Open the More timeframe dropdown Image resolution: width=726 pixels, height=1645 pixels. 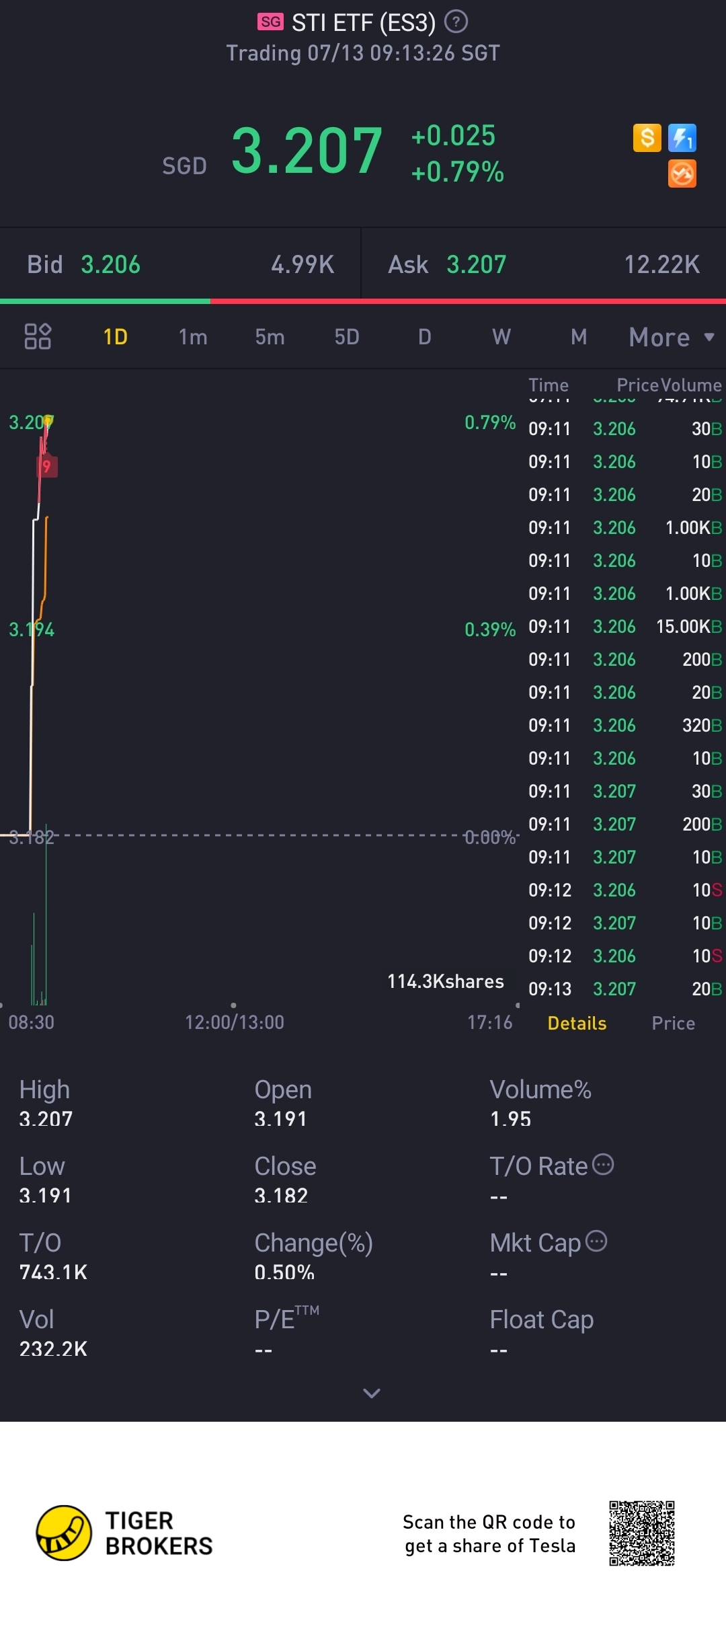(672, 338)
